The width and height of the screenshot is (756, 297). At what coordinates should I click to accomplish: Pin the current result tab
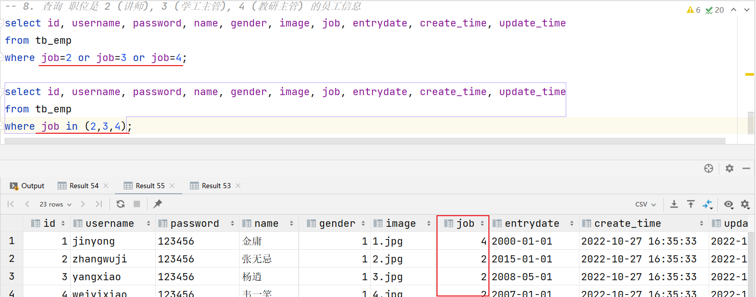click(158, 204)
